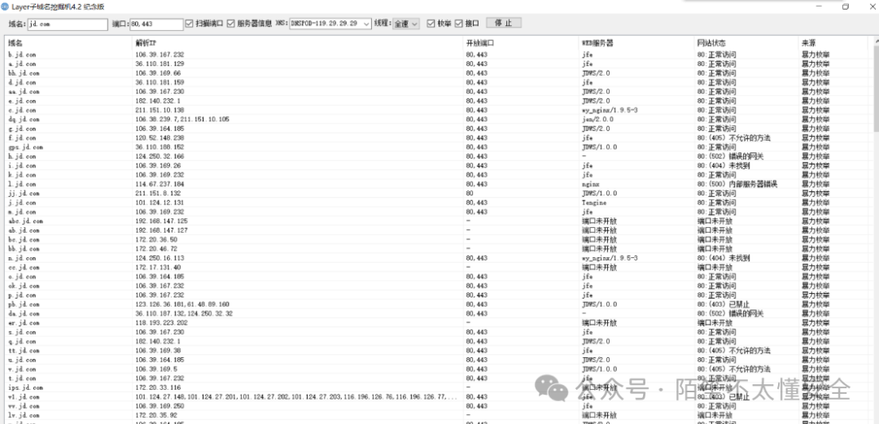This screenshot has width=879, height=424.
Task: Click jen/2.0.0 server in dq.jd.com row
Action: (596, 120)
